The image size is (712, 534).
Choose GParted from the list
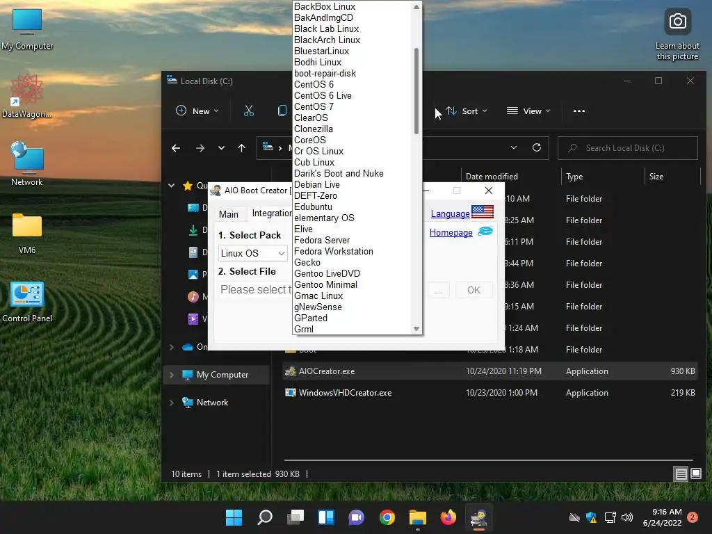311,318
